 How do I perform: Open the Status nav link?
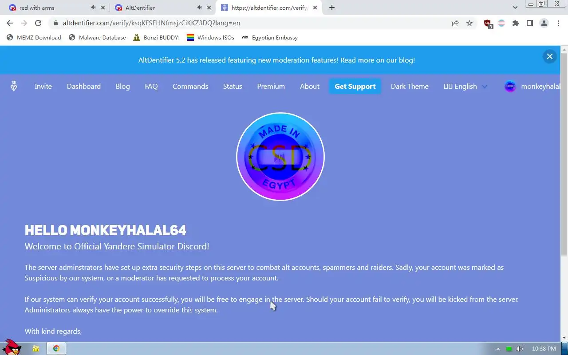tap(233, 87)
